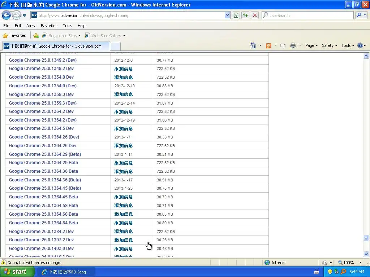
Task: Click the magnifier tray icon
Action: [343, 272]
